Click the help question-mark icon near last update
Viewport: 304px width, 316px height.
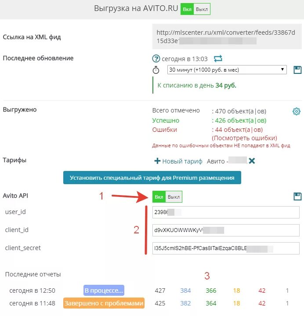156,58
